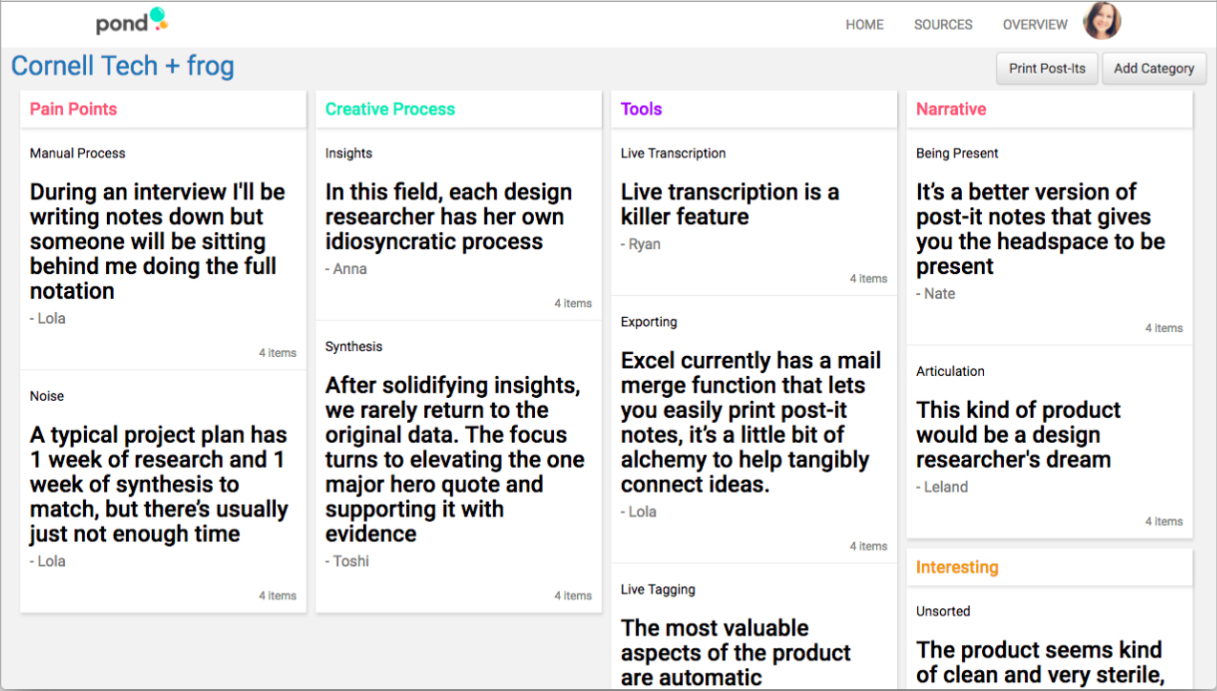Click the '- Leland' author name

point(942,487)
